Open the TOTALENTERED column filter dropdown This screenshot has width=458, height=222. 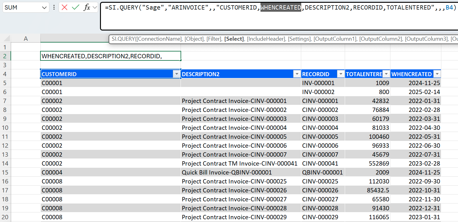point(386,74)
